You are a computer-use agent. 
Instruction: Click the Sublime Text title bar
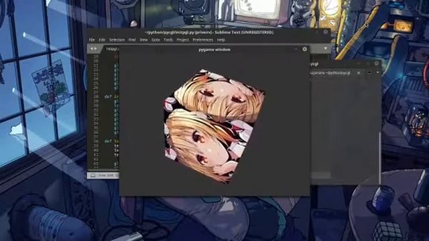click(x=209, y=32)
